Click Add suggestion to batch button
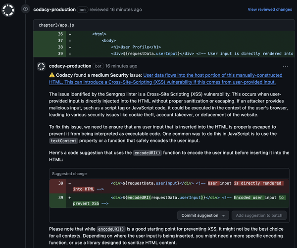This screenshot has height=248, width=297. click(260, 215)
